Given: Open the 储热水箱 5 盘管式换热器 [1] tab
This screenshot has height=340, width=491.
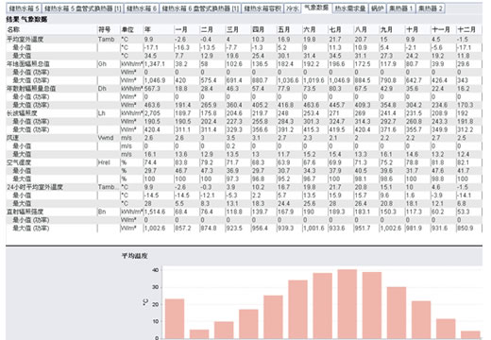Looking at the screenshot, I should tap(83, 8).
